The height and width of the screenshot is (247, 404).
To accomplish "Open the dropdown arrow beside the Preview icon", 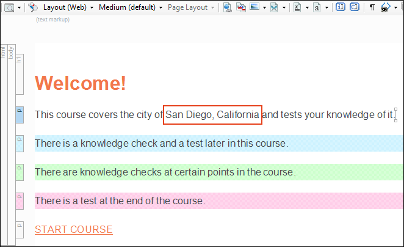I will click(19, 8).
